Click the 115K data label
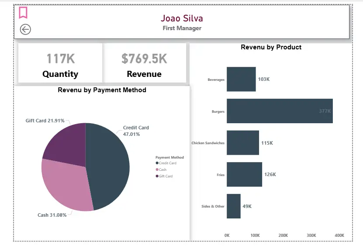This screenshot has width=363, height=246. [267, 143]
